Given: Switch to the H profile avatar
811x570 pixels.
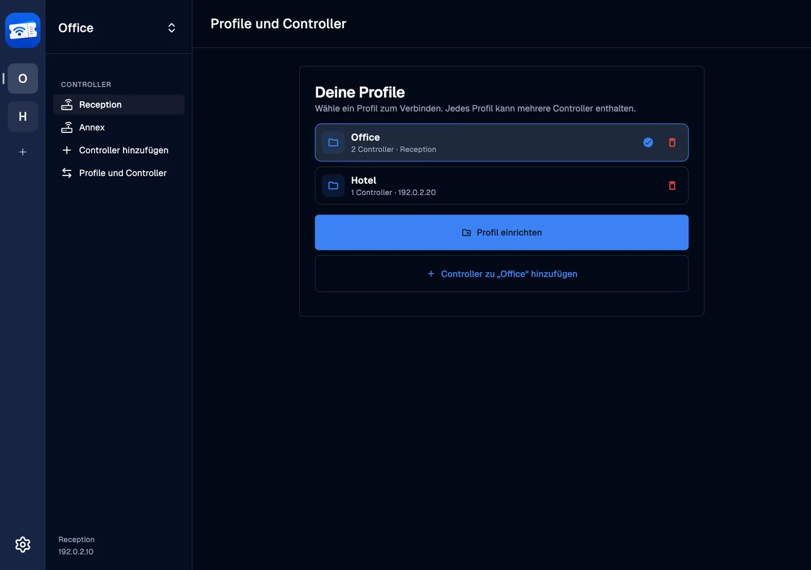Looking at the screenshot, I should coord(23,117).
